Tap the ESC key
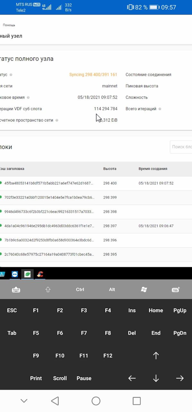The image size is (192, 412). click(12, 310)
